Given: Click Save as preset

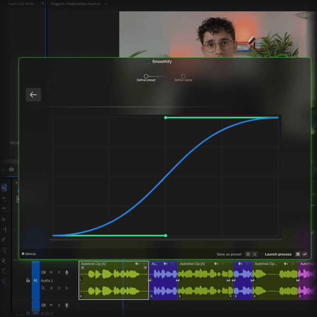Looking at the screenshot, I should [229, 254].
